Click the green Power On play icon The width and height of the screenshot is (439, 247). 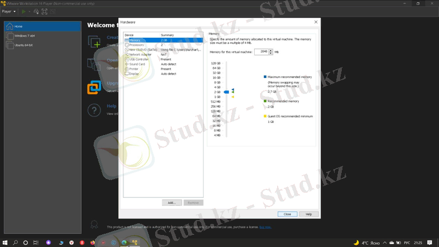(x=24, y=12)
